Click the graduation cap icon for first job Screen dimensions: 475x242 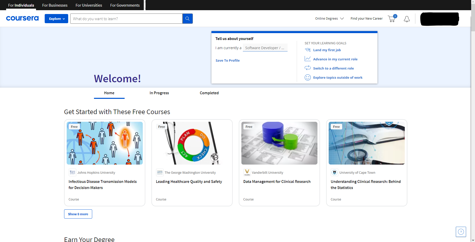point(308,50)
